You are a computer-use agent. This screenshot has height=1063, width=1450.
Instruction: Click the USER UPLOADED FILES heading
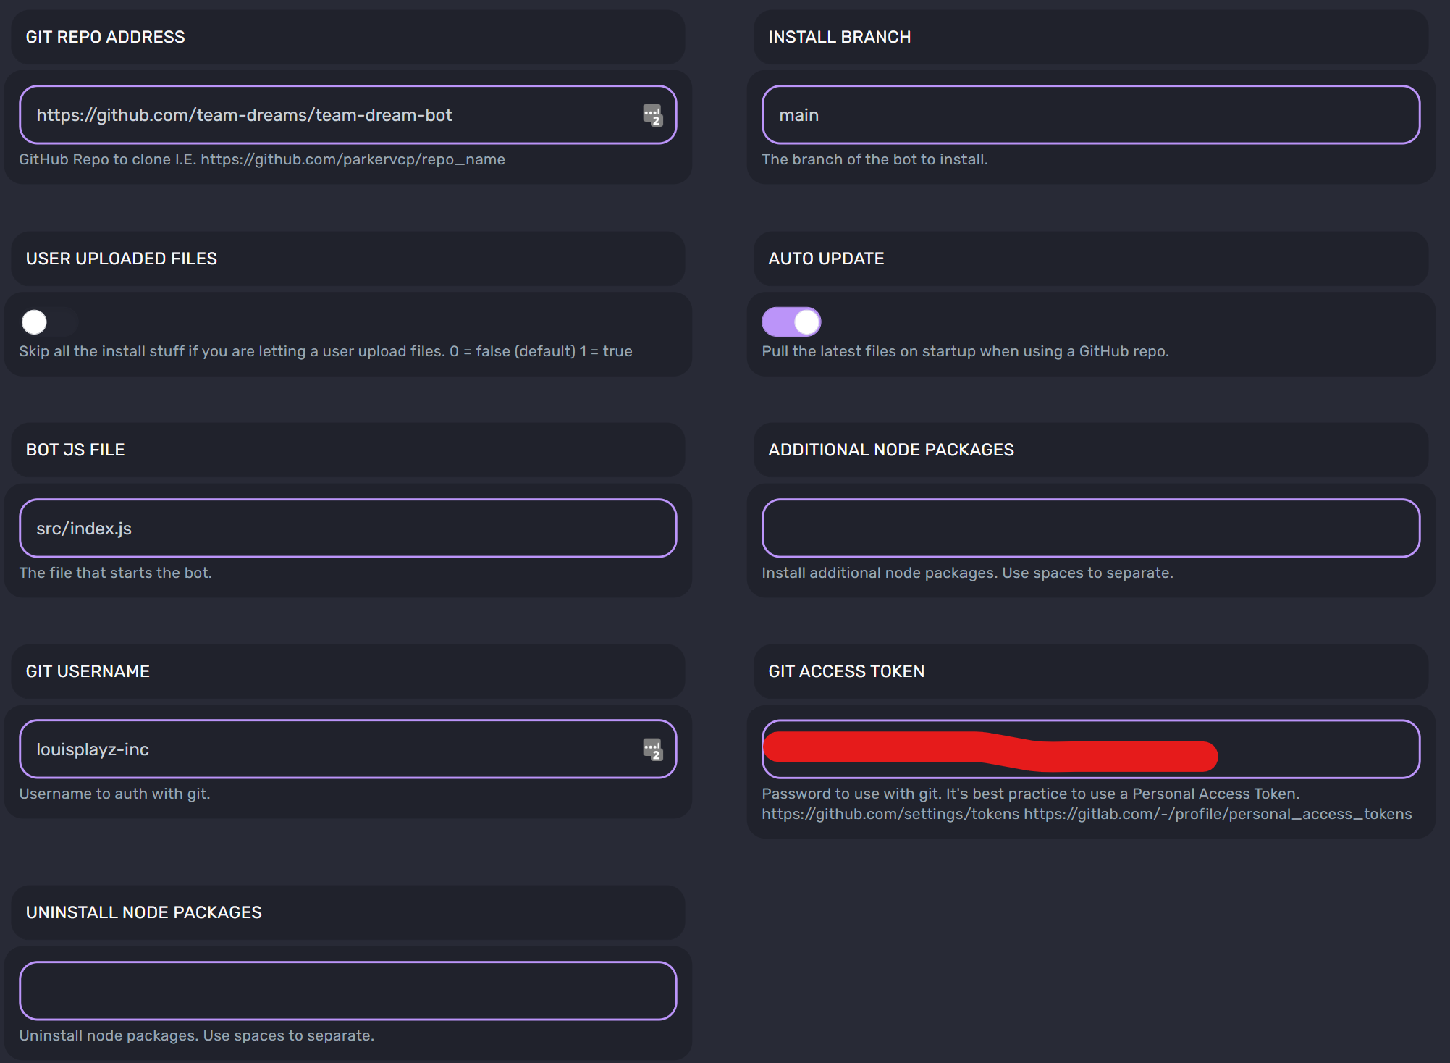pos(120,259)
